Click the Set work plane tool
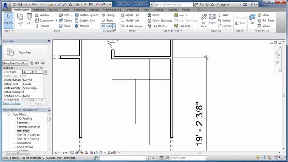 252,19
